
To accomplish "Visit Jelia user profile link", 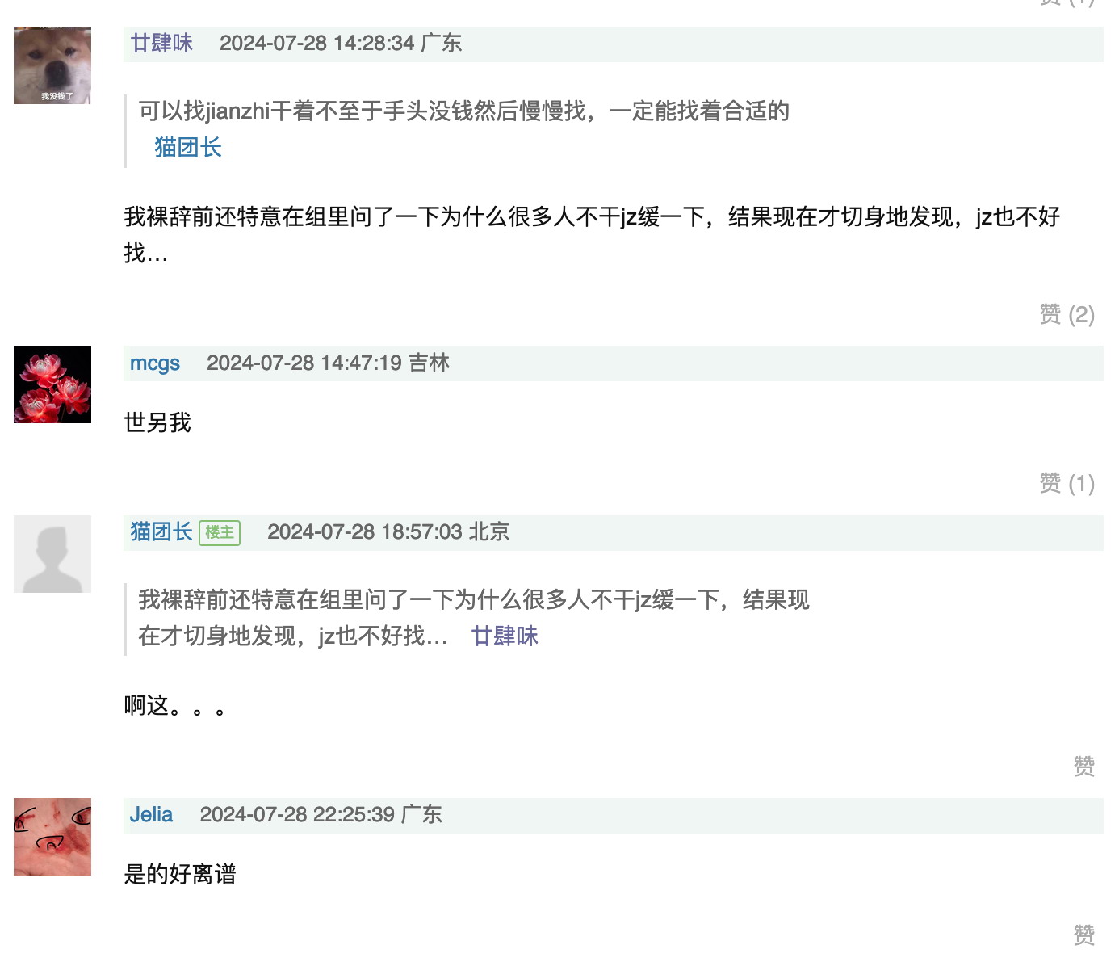I will tap(151, 814).
